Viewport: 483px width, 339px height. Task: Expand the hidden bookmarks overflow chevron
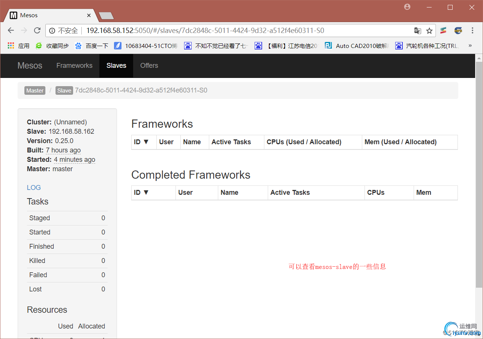tap(470, 46)
